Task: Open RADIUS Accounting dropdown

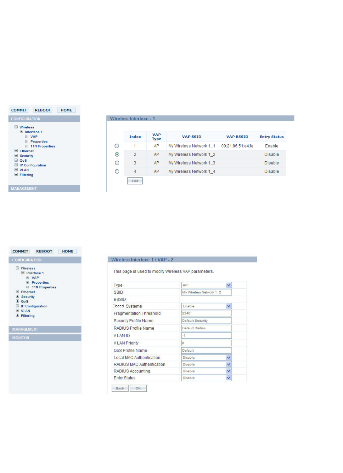Action: click(x=206, y=371)
